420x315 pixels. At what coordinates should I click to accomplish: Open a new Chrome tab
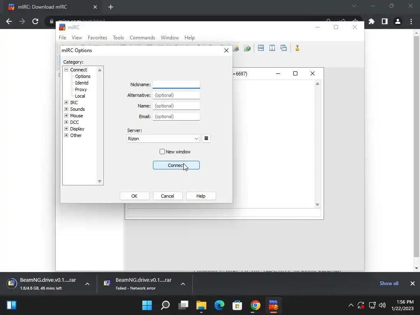111,7
